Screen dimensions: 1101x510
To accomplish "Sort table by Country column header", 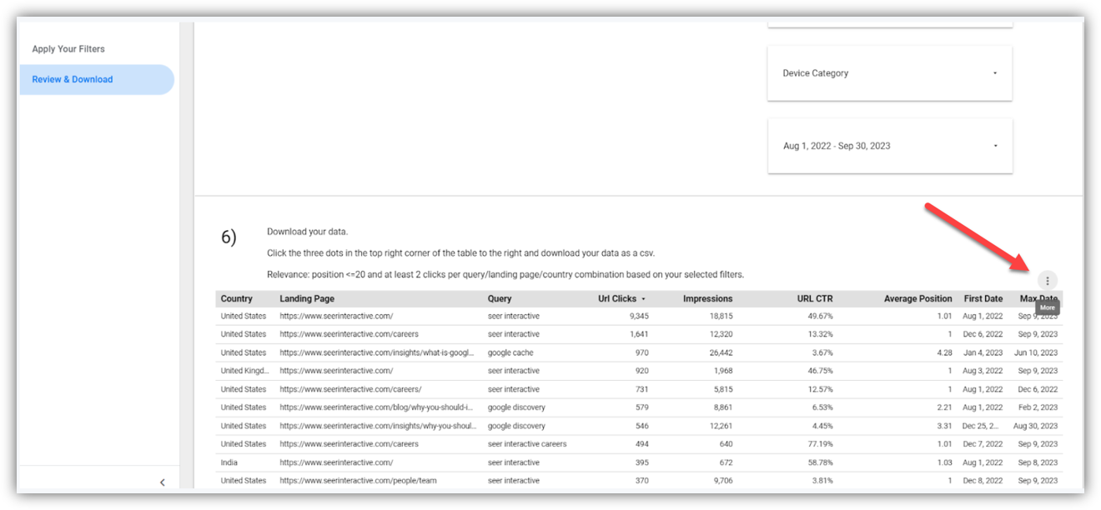I will coord(236,299).
